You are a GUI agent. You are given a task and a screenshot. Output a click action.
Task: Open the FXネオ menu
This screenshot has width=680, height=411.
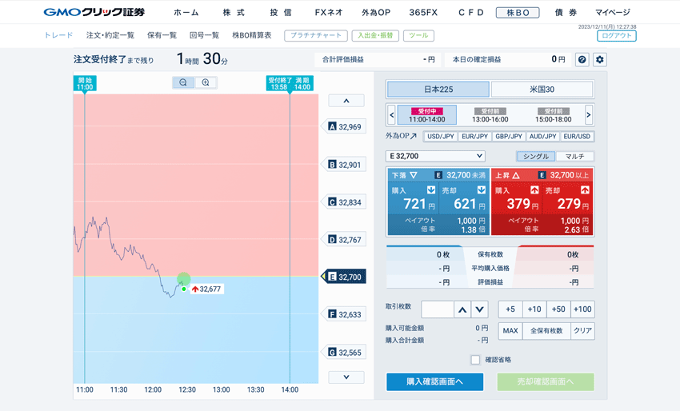(328, 13)
